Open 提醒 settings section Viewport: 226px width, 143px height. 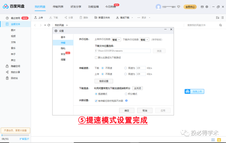(63, 60)
